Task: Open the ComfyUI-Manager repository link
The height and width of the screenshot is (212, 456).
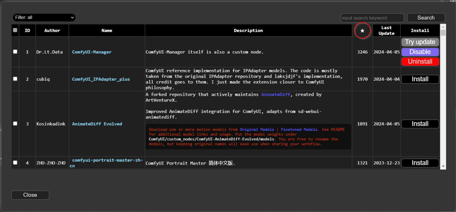Action: (92, 52)
